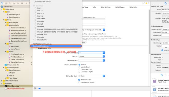This screenshot has height=97, width=169.
Task: Click the Class Prefix input field
Action: (x=165, y=35)
